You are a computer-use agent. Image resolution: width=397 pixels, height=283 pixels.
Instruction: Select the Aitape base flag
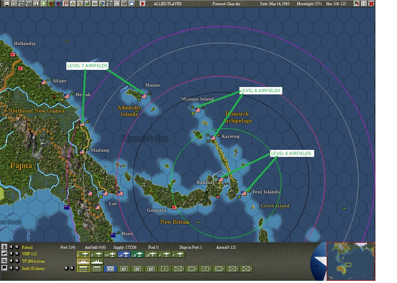(x=44, y=82)
